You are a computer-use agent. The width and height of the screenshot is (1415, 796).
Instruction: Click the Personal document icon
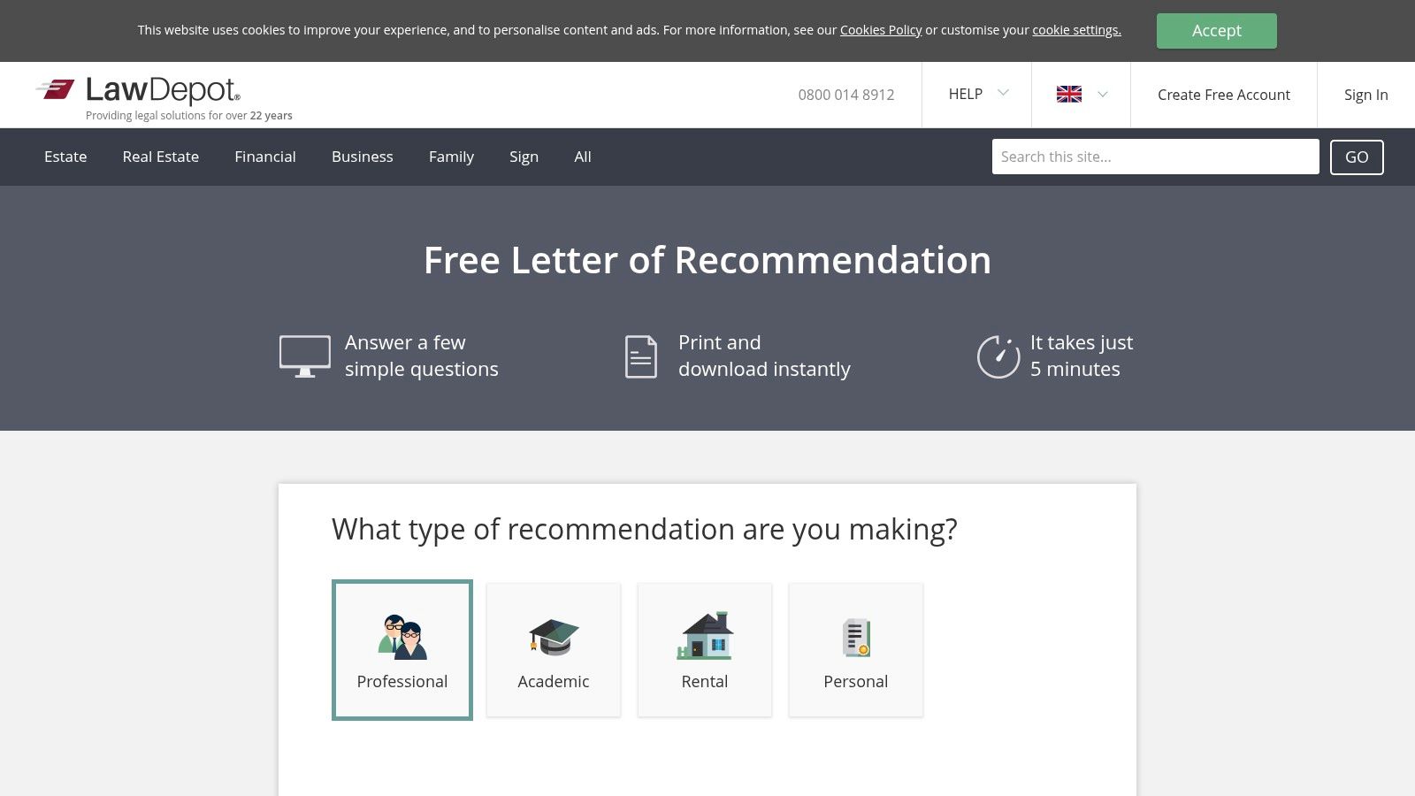(x=856, y=637)
